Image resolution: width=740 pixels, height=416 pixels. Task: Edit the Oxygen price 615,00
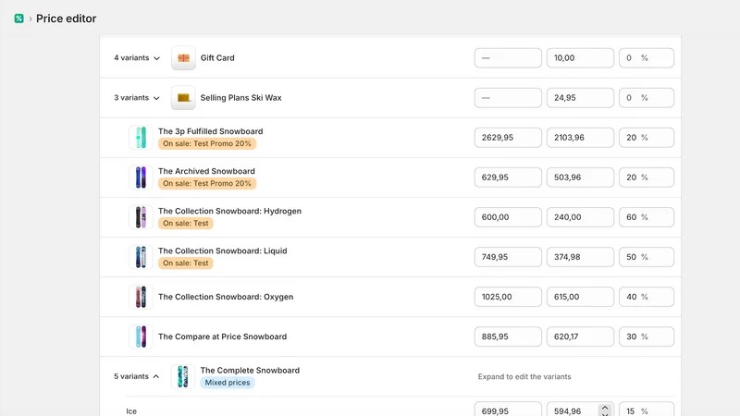(x=580, y=297)
